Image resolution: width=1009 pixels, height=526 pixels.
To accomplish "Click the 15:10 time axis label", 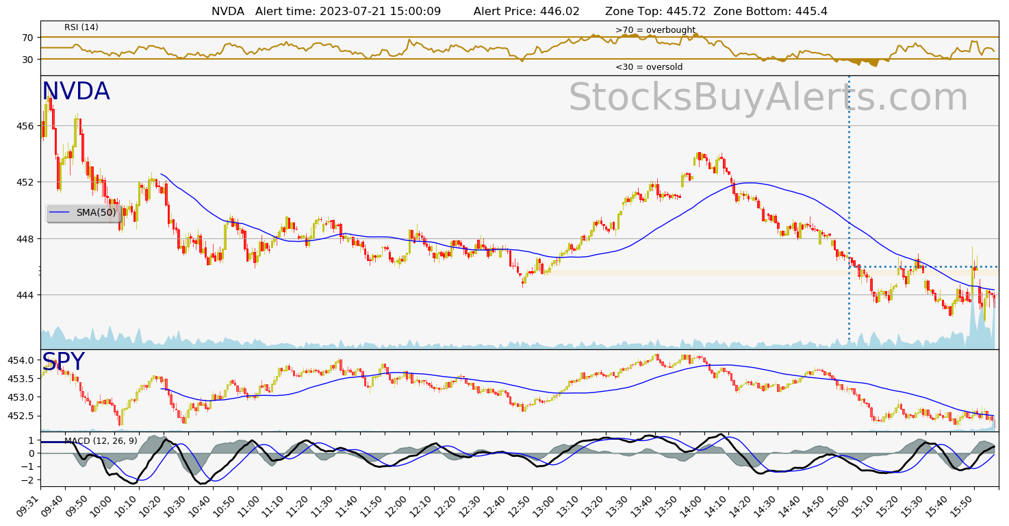I will click(865, 505).
